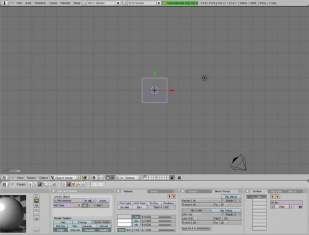
Task: Switch to World buttons globe icon
Action: [x=83, y=184]
